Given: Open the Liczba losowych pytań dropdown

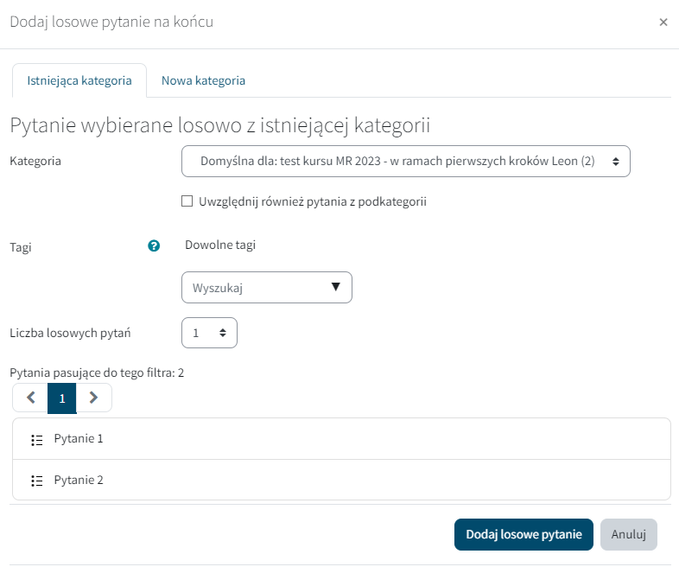Looking at the screenshot, I should [209, 333].
